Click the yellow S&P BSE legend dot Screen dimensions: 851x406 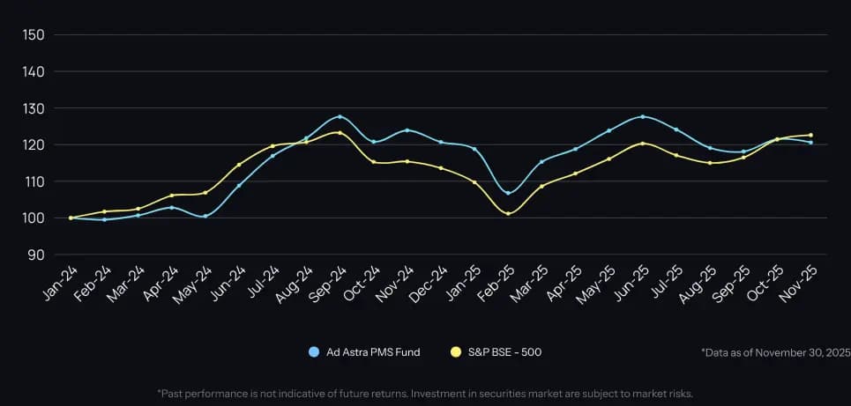tap(455, 352)
